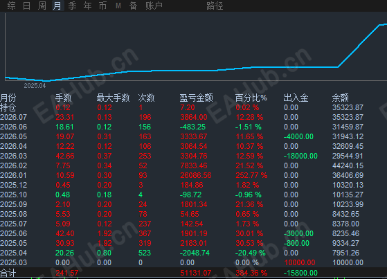Click the M tab

click(x=118, y=6)
